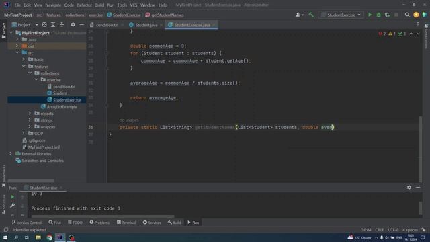The image size is (430, 242).
Task: Open the Terminal tool window
Action: pos(126,223)
